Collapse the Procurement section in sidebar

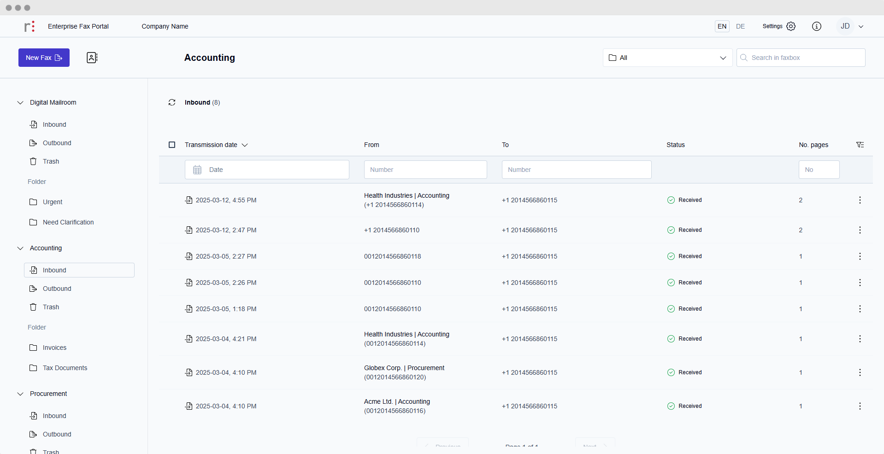pyautogui.click(x=20, y=394)
